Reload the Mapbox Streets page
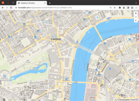The image size is (139, 101). [x=11, y=8]
